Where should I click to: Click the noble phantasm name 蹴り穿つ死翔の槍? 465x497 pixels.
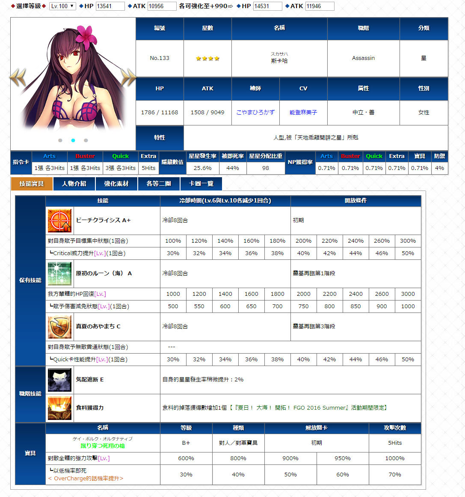(103, 446)
